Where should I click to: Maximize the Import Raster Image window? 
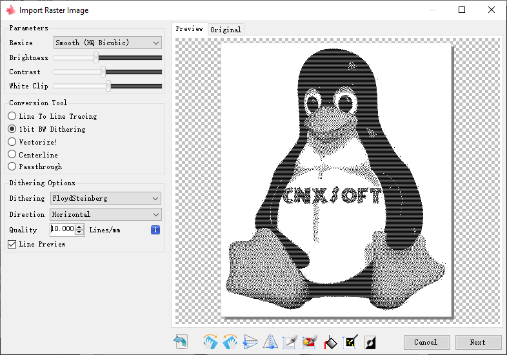(462, 10)
